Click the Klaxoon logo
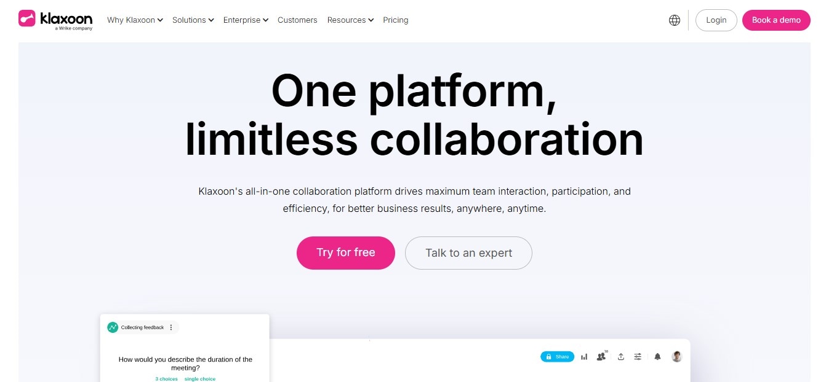Viewport: 826px width, 382px height. [x=55, y=20]
